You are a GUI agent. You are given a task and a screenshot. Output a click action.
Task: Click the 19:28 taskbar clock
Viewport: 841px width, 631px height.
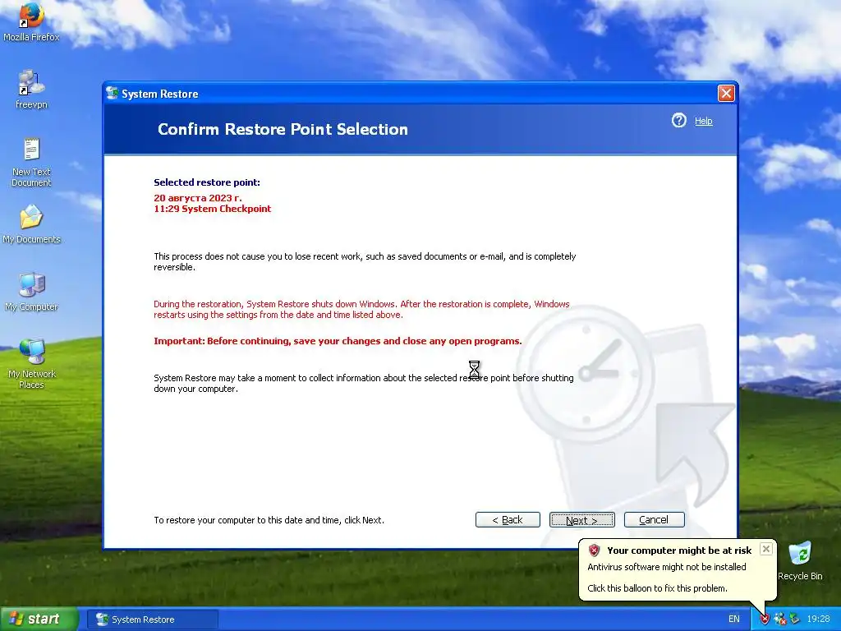(x=818, y=619)
